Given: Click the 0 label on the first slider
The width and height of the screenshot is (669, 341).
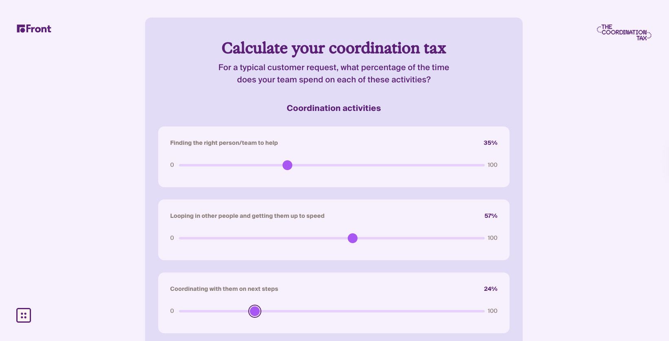Looking at the screenshot, I should coord(172,165).
